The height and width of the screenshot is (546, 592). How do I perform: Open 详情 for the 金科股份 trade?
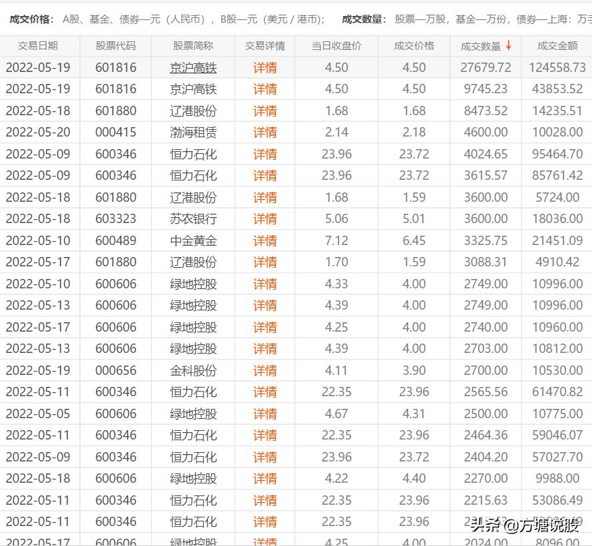click(x=265, y=370)
